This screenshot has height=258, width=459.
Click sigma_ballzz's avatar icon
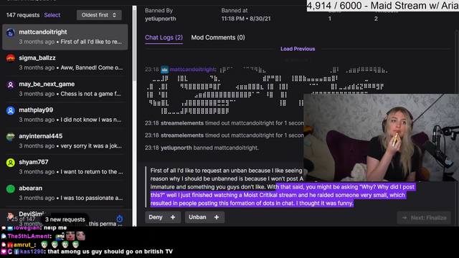11,59
